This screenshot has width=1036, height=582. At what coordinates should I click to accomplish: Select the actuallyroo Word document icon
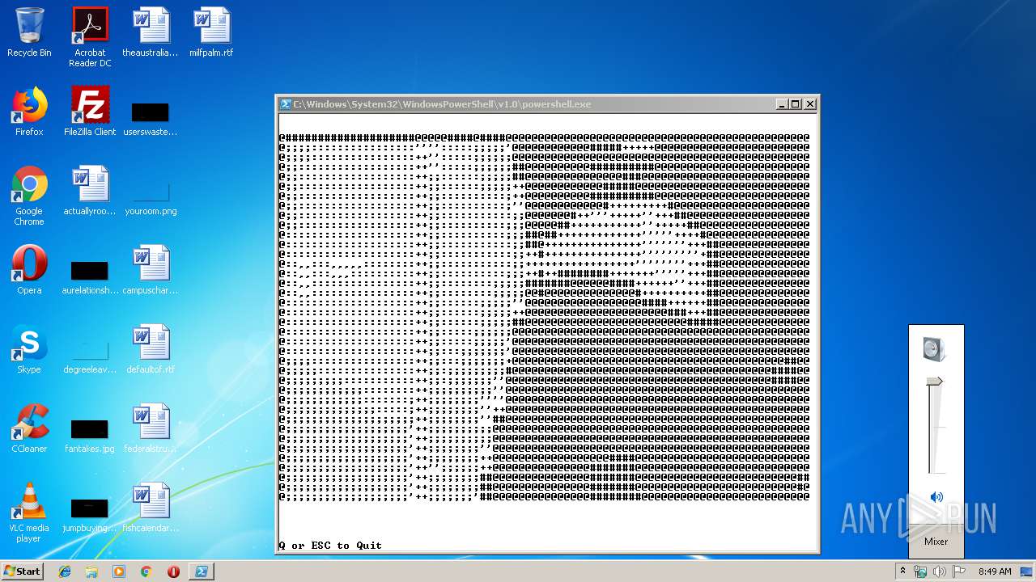coord(90,191)
